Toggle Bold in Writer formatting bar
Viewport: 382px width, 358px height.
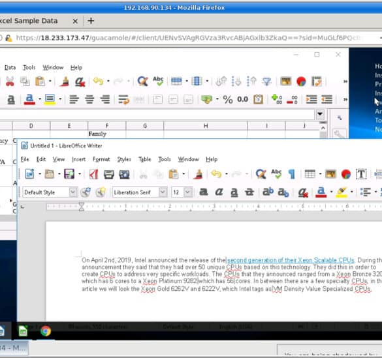(204, 192)
